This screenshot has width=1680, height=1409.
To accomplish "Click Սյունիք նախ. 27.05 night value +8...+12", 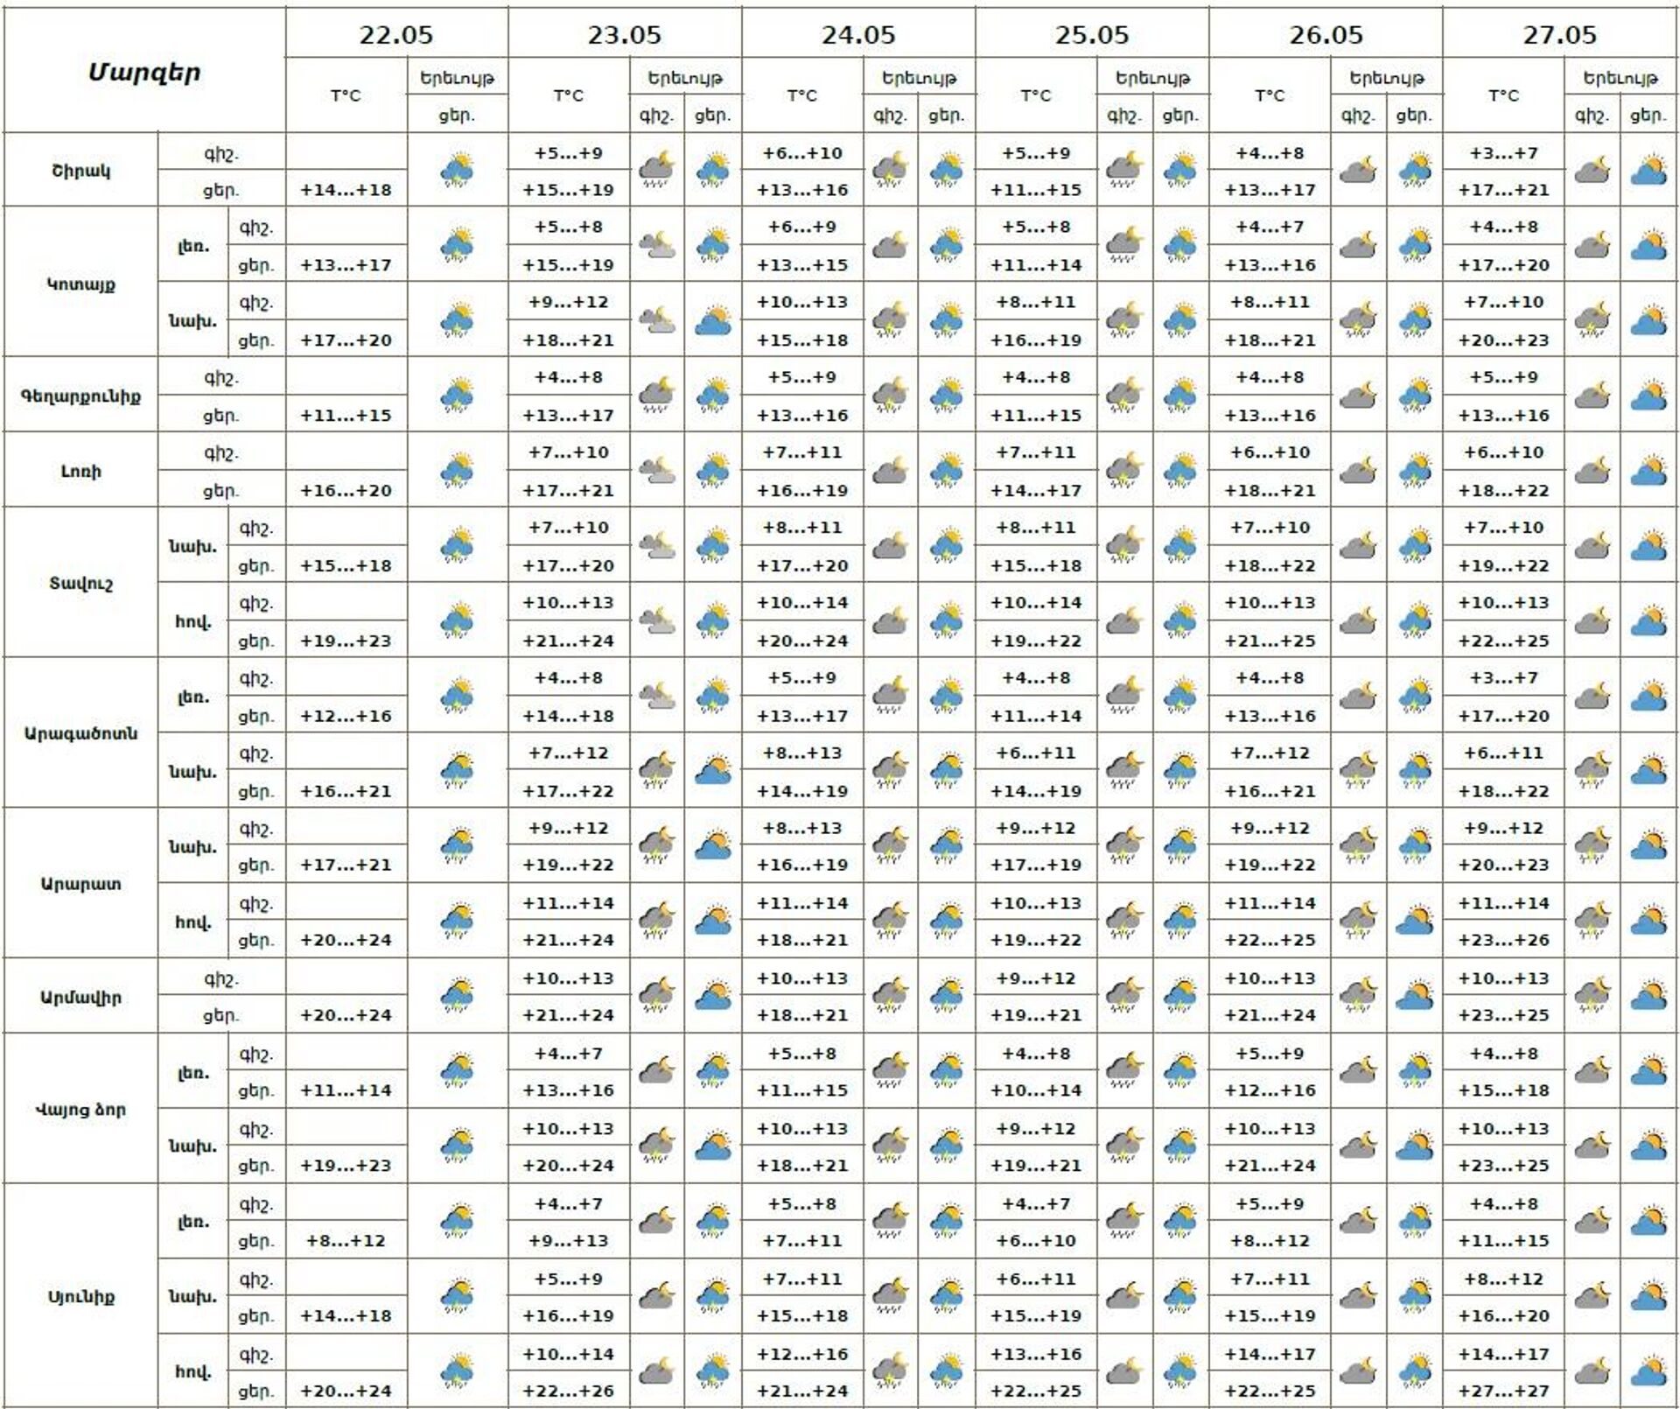I will pos(1503,1279).
